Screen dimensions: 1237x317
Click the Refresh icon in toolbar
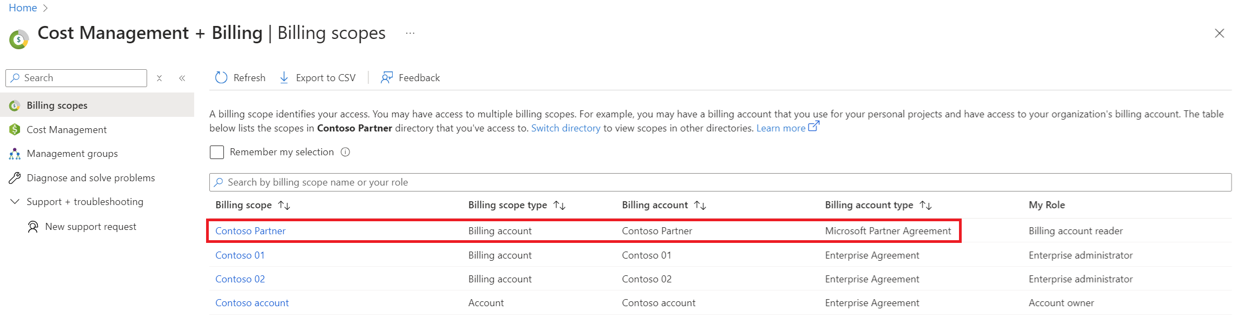coord(221,78)
